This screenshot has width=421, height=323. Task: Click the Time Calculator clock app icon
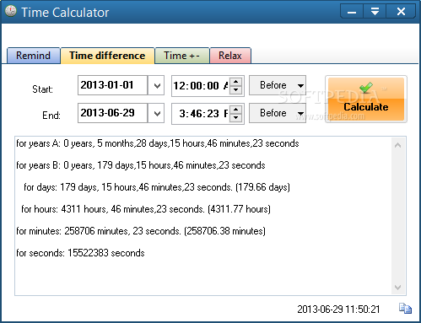(11, 11)
